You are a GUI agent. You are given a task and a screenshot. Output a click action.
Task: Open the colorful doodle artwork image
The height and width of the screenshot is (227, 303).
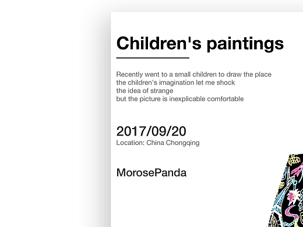[x=284, y=190]
